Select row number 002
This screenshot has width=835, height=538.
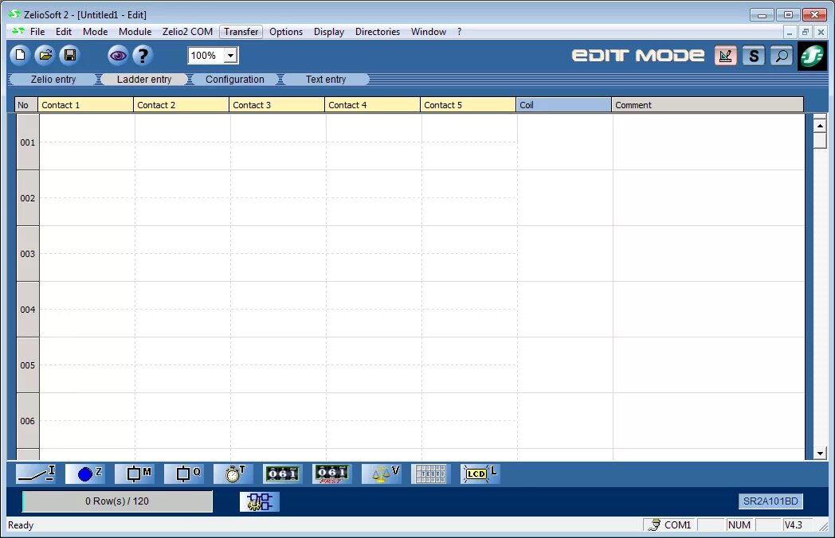point(28,198)
